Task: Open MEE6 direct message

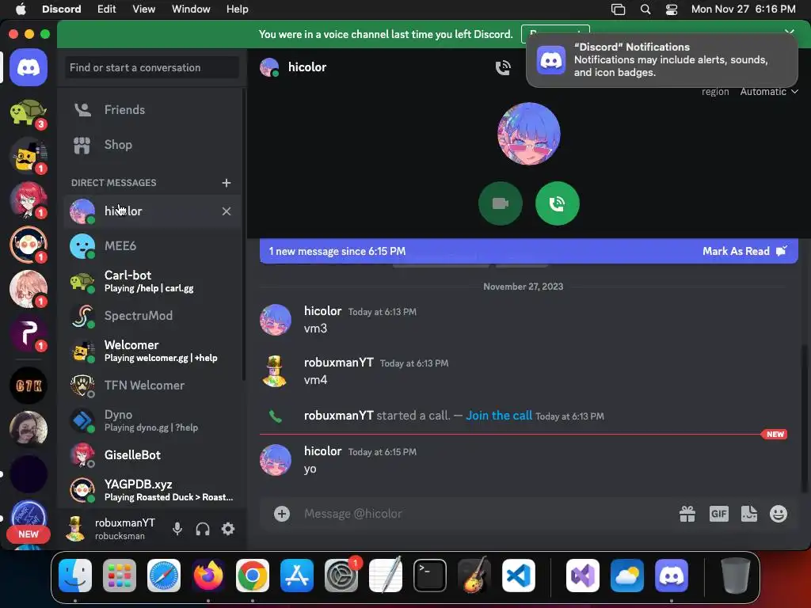Action: tap(153, 246)
